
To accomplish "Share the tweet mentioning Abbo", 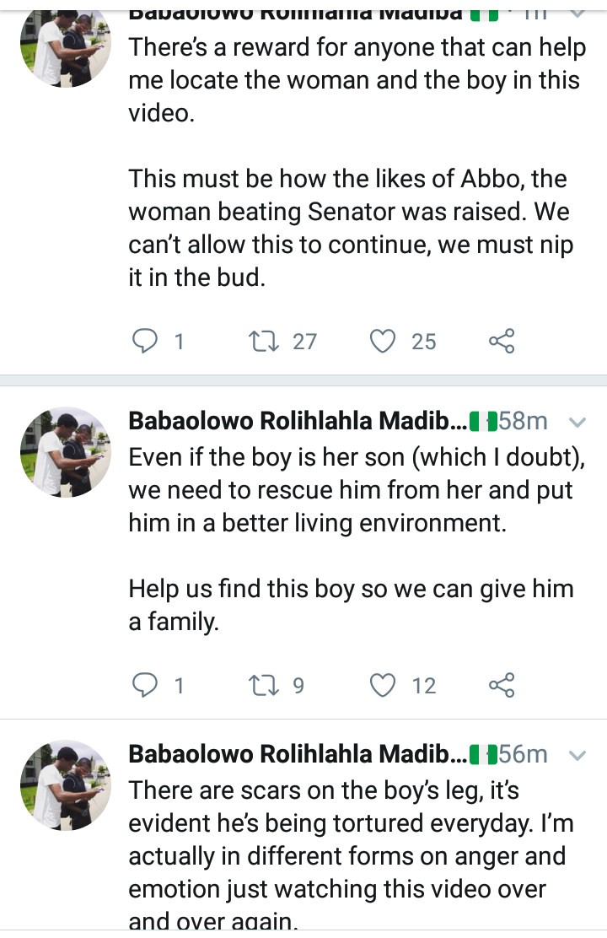I will tap(501, 341).
